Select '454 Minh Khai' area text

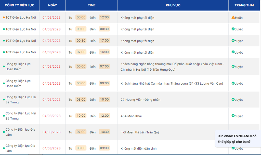(x=131, y=116)
